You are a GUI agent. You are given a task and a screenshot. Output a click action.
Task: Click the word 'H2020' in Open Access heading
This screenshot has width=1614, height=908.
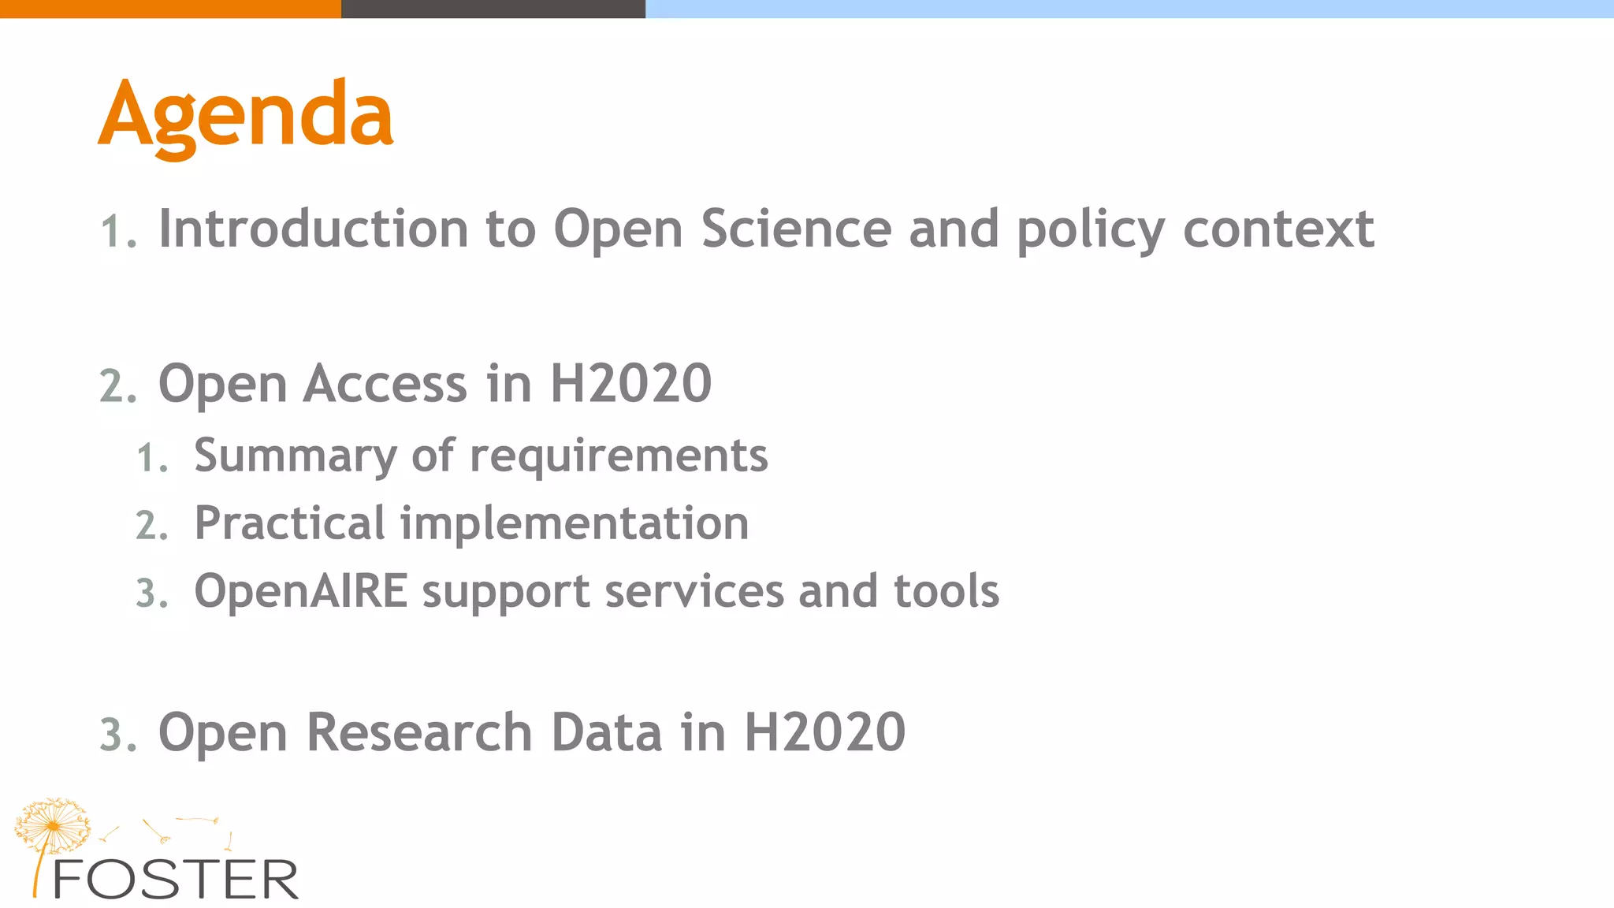click(630, 384)
